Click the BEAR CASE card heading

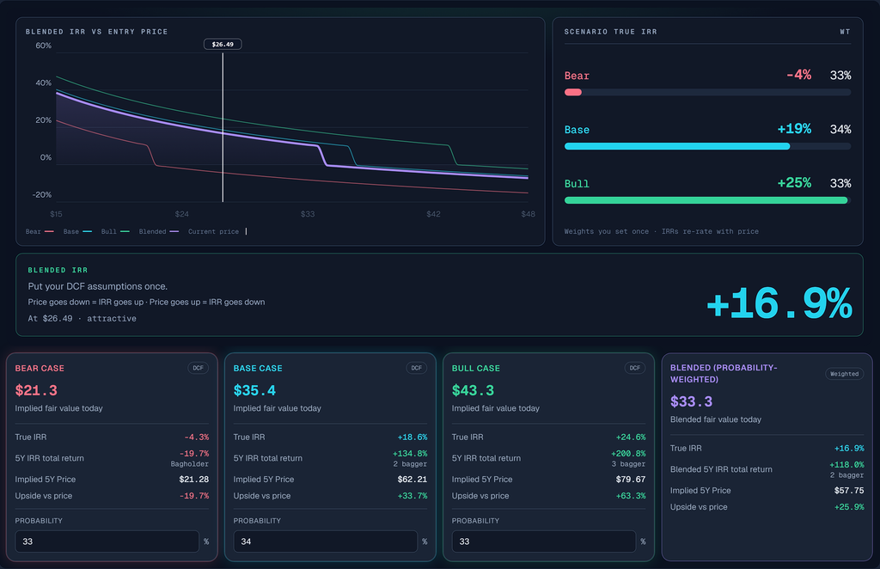tap(40, 368)
